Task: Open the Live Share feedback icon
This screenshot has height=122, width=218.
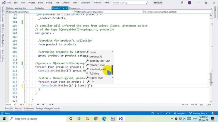Action: 182,3
